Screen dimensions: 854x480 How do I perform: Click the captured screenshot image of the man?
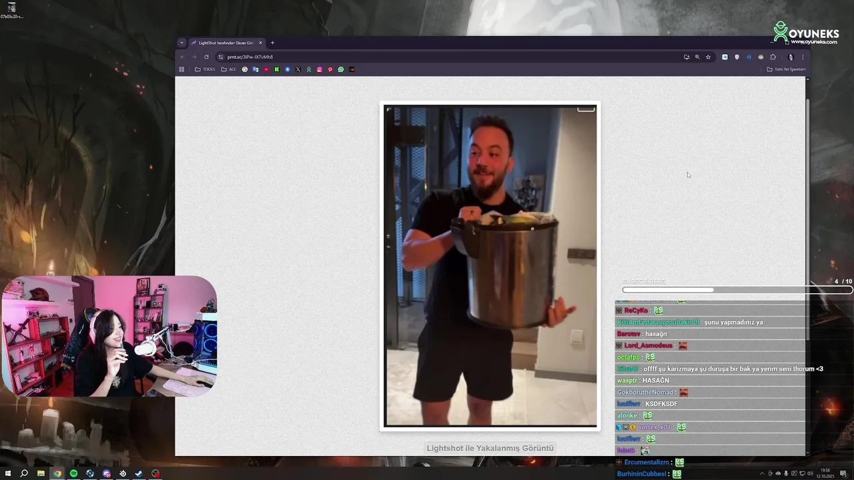(x=490, y=266)
